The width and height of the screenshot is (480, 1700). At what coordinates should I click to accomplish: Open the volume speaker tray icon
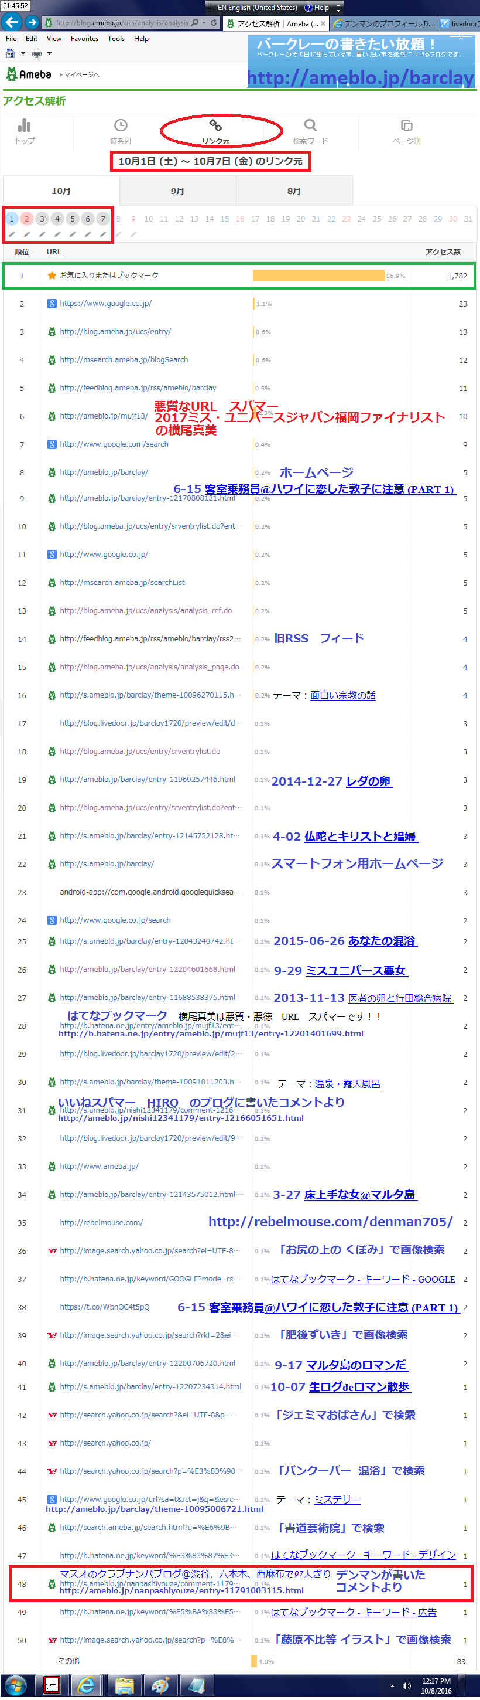(x=407, y=1685)
